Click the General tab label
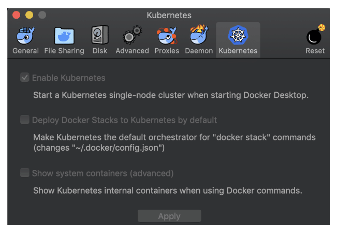This screenshot has height=233, width=338. 26,51
